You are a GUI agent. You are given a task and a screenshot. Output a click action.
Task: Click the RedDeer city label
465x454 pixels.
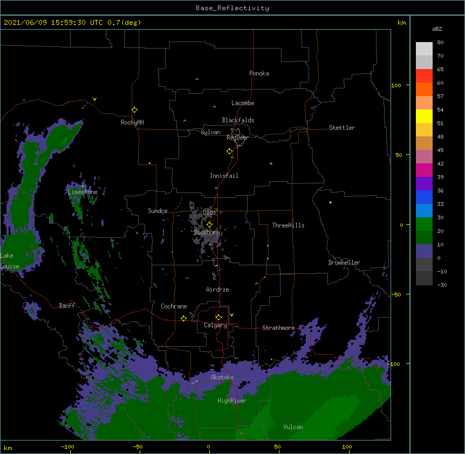pos(237,137)
